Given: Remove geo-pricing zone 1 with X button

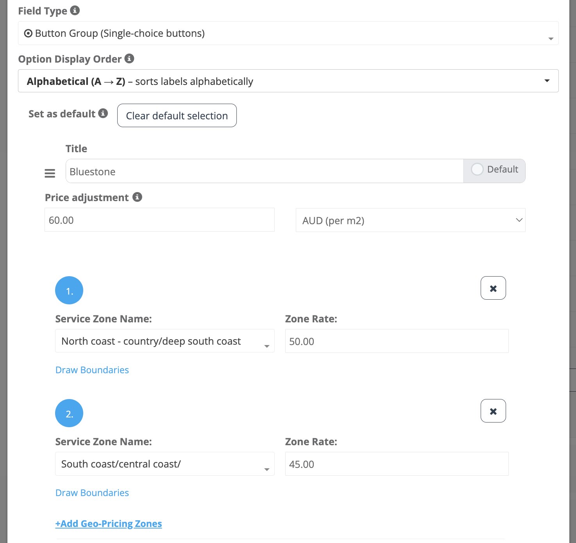Looking at the screenshot, I should tap(493, 288).
